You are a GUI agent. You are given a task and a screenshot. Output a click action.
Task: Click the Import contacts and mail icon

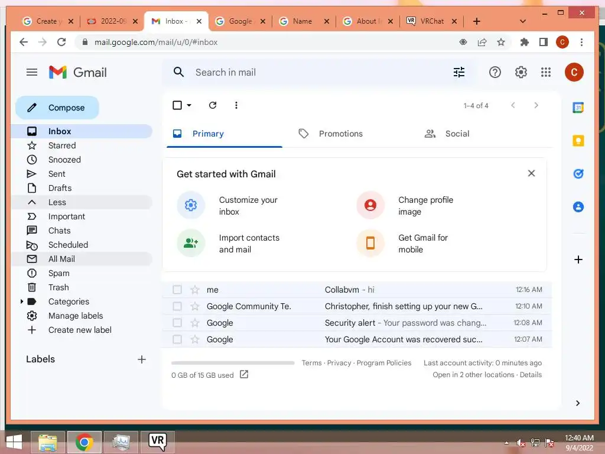click(x=191, y=243)
